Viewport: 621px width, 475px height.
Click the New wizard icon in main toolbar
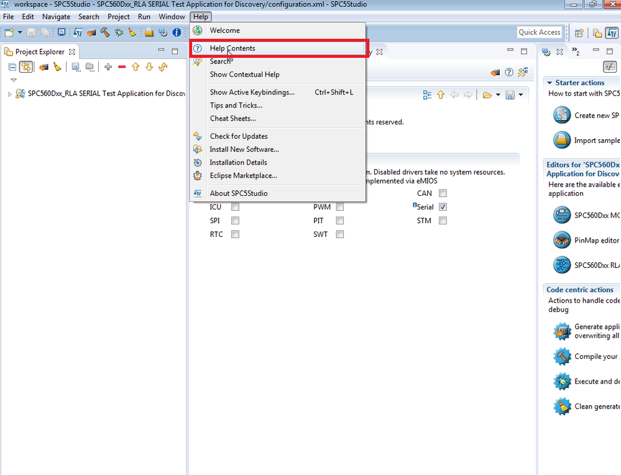[9, 32]
